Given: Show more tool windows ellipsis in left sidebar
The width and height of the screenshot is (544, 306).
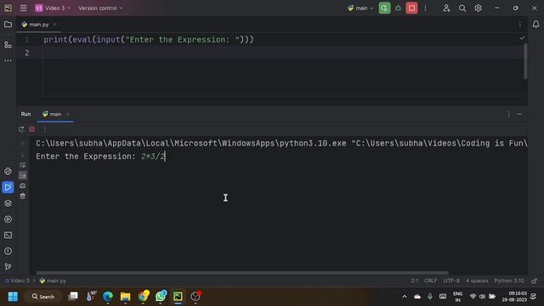Looking at the screenshot, I should pos(8,60).
